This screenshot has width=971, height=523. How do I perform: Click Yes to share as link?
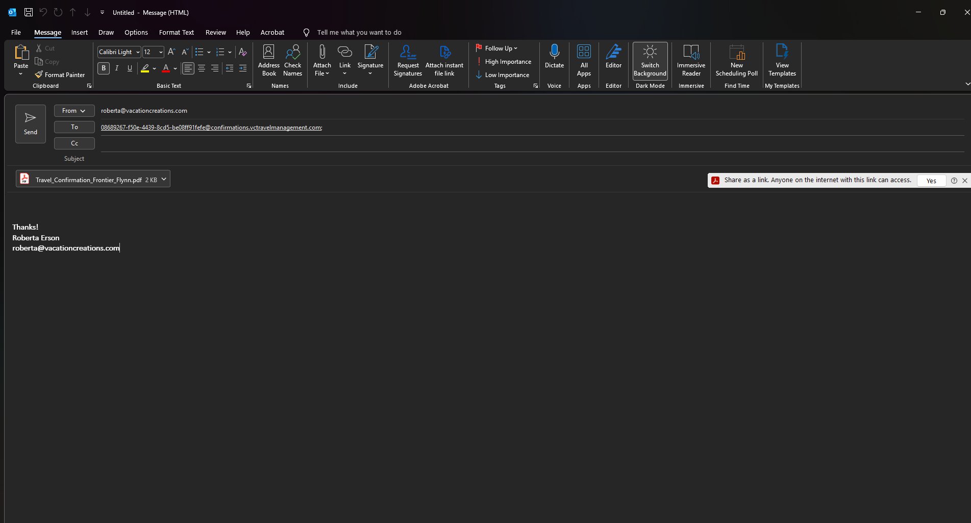tap(931, 181)
